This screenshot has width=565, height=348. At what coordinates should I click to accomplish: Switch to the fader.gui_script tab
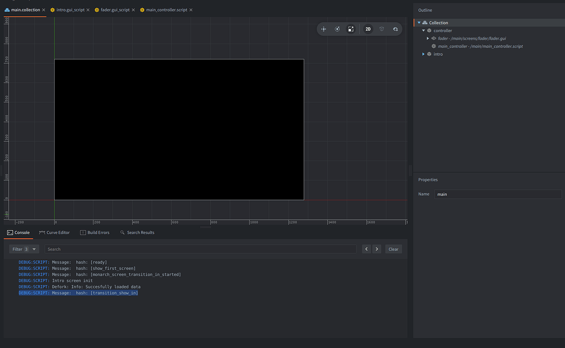114,9
